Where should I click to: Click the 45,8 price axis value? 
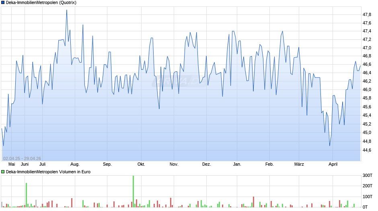click(367, 98)
